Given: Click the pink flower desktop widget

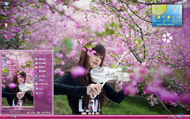Looking at the screenshot, I should coord(167,38).
